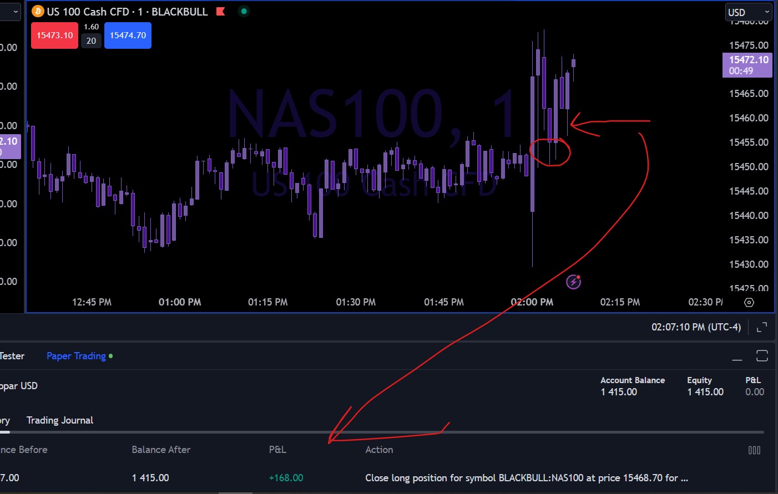Open the USD currency dropdown
The width and height of the screenshot is (778, 494).
click(748, 12)
